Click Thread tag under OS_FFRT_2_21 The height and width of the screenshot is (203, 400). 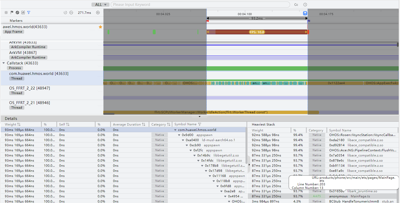(x=17, y=108)
